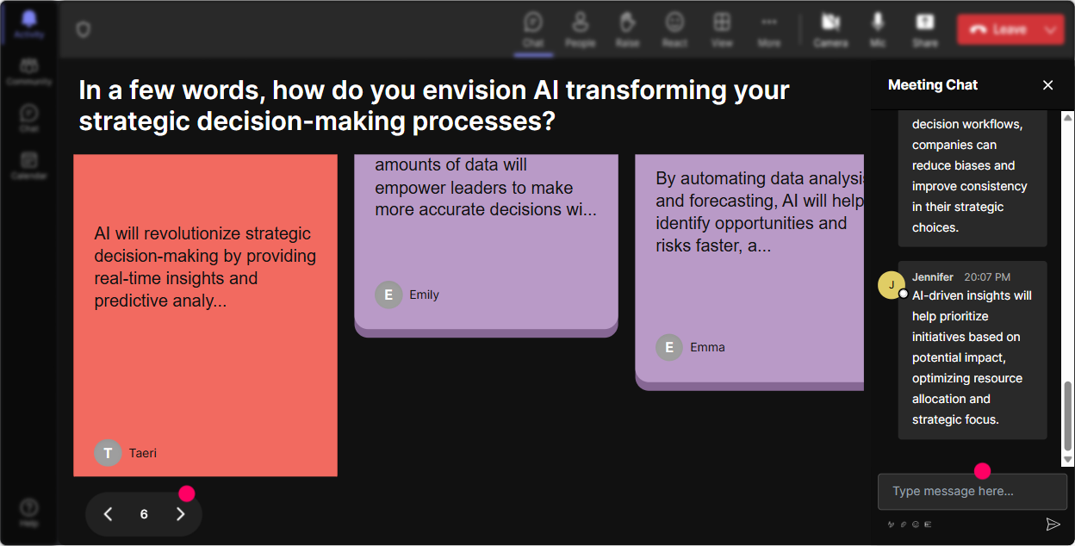Click Jennifer's avatar in the chat

(892, 285)
